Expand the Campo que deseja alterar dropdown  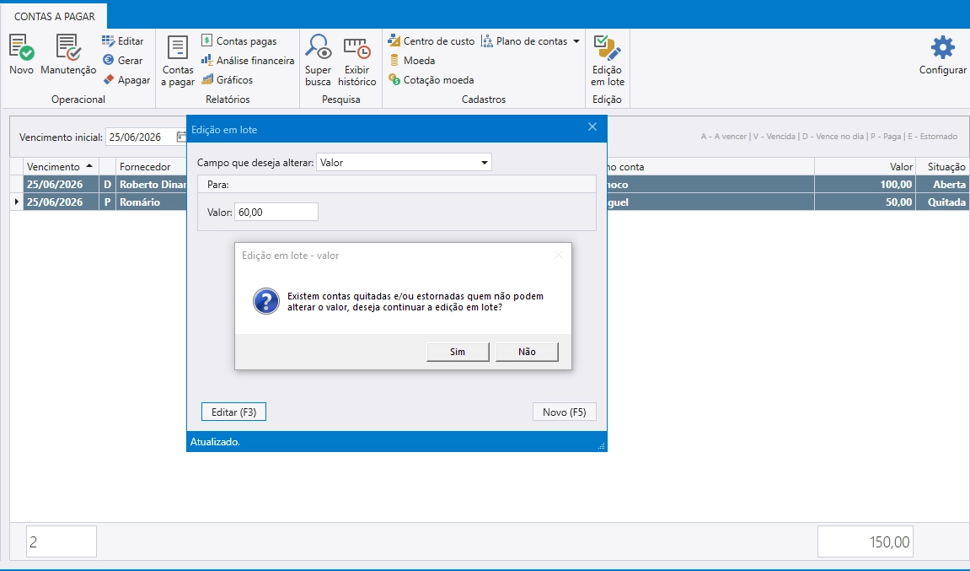tap(485, 162)
